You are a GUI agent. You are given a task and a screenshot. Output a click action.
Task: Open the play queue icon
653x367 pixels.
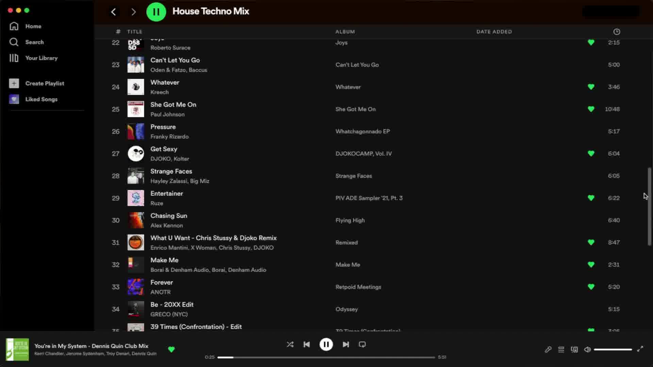[x=561, y=349]
